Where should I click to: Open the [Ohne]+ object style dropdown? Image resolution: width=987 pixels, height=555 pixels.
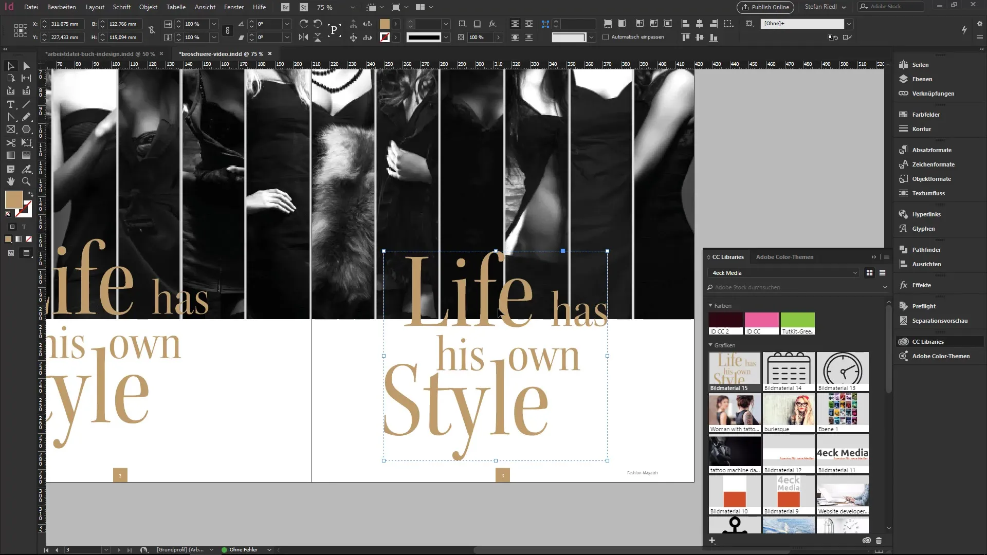(849, 24)
